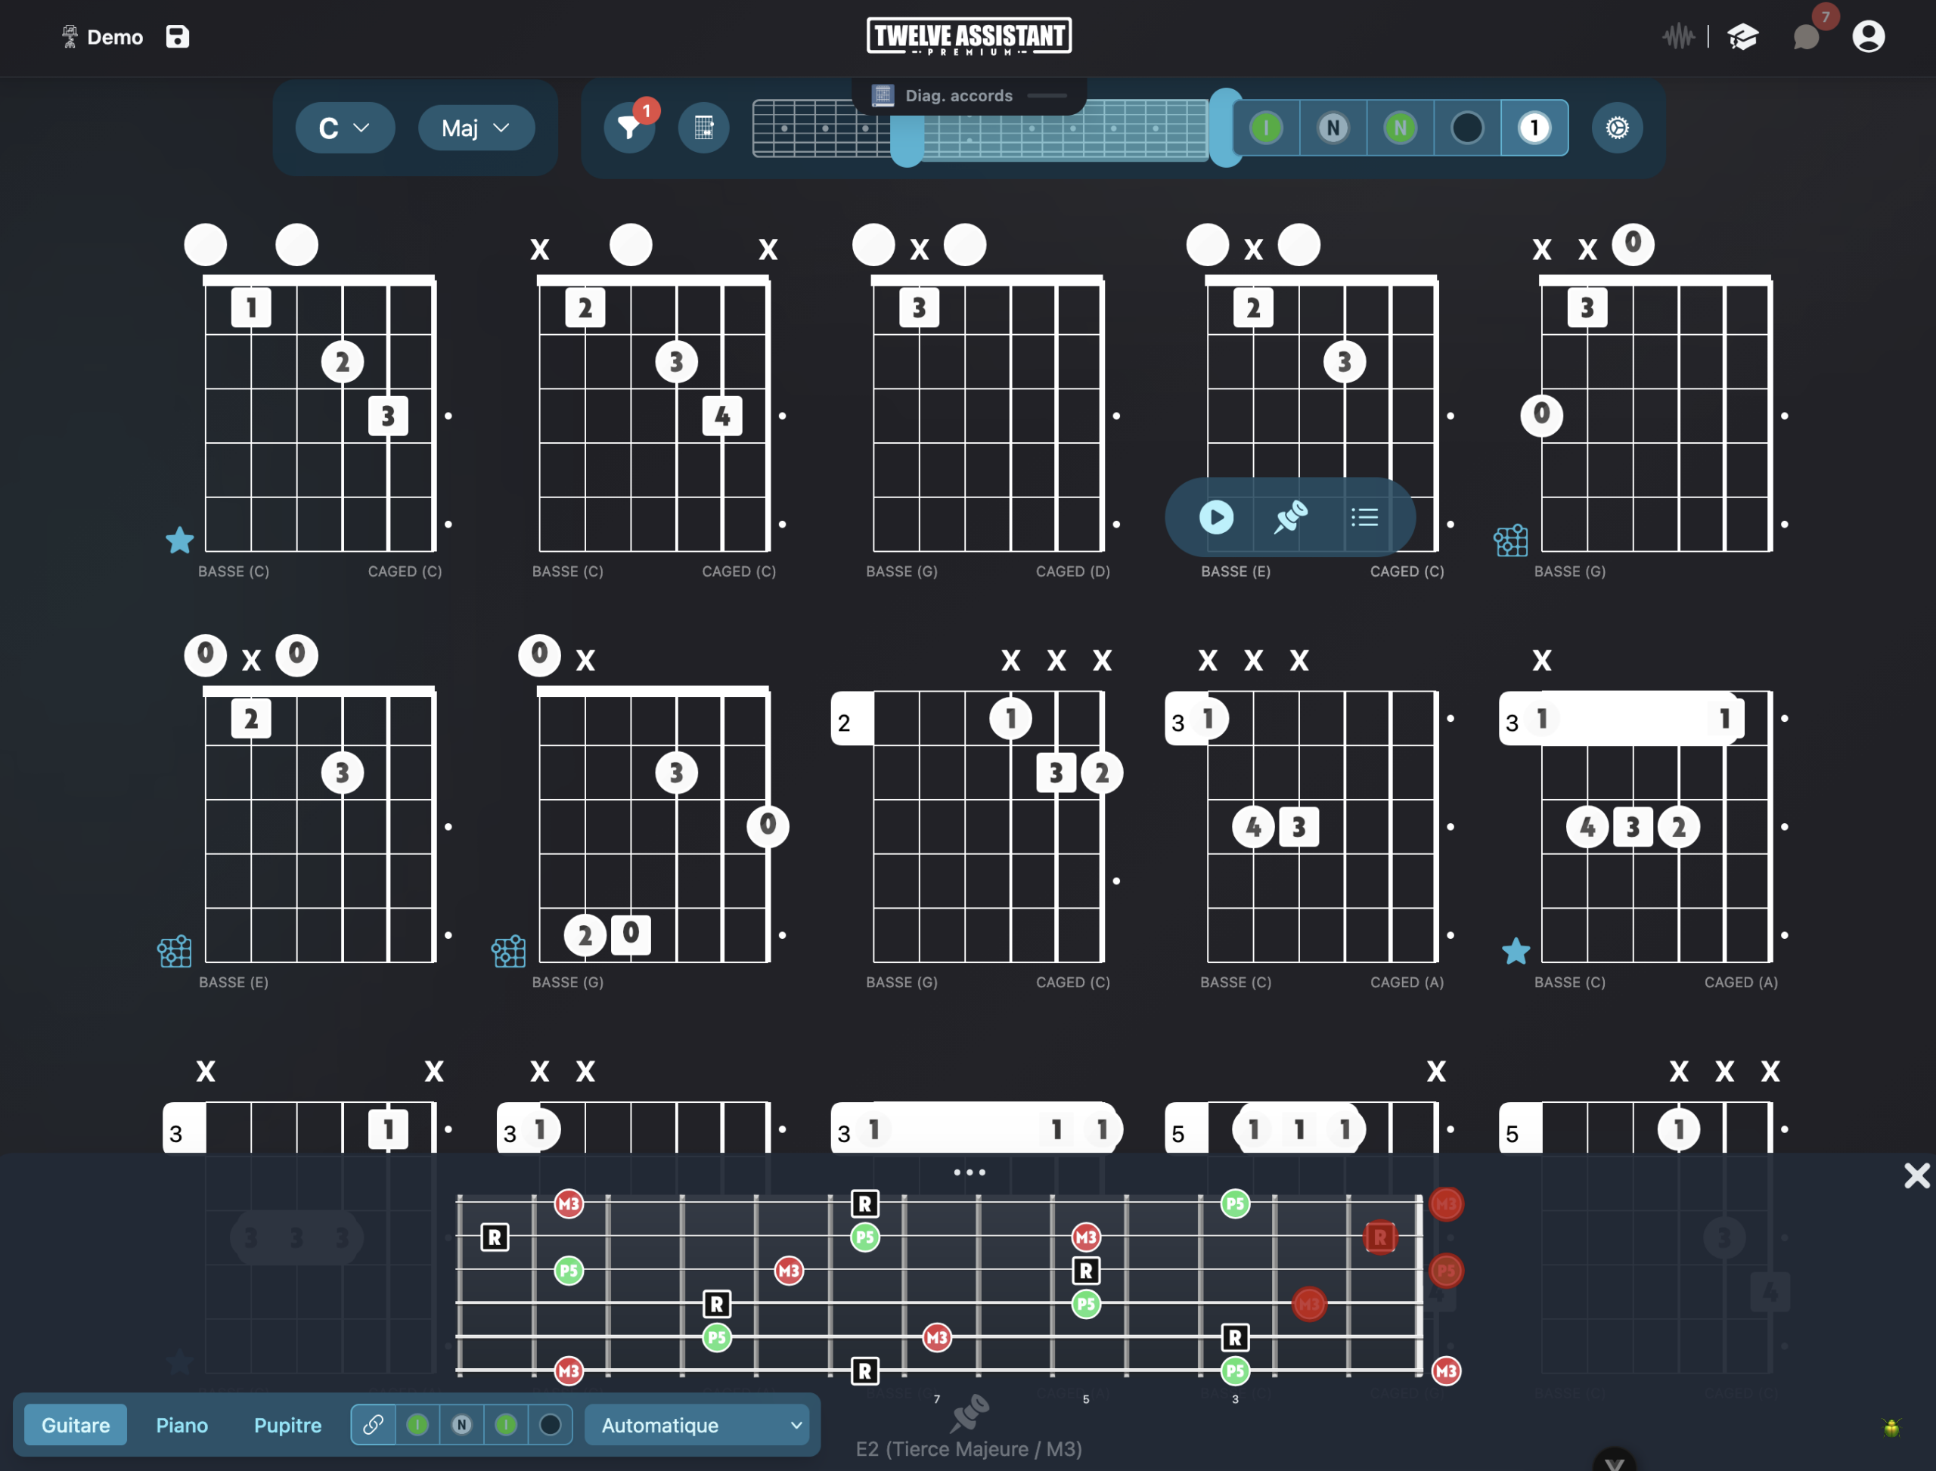Toggle second green I in bottom bar
The image size is (1936, 1471).
(505, 1425)
